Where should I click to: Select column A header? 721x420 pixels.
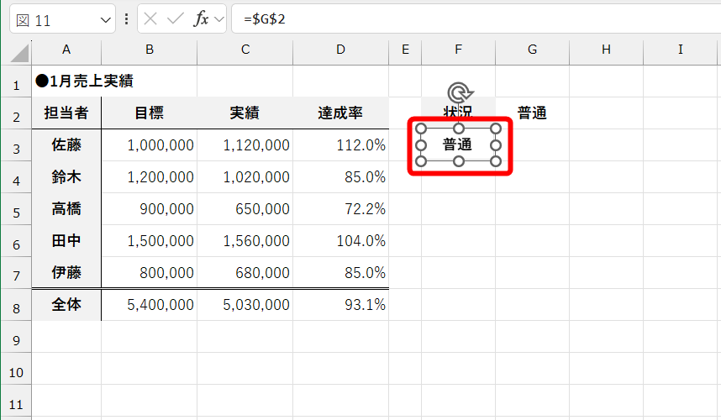[x=66, y=50]
